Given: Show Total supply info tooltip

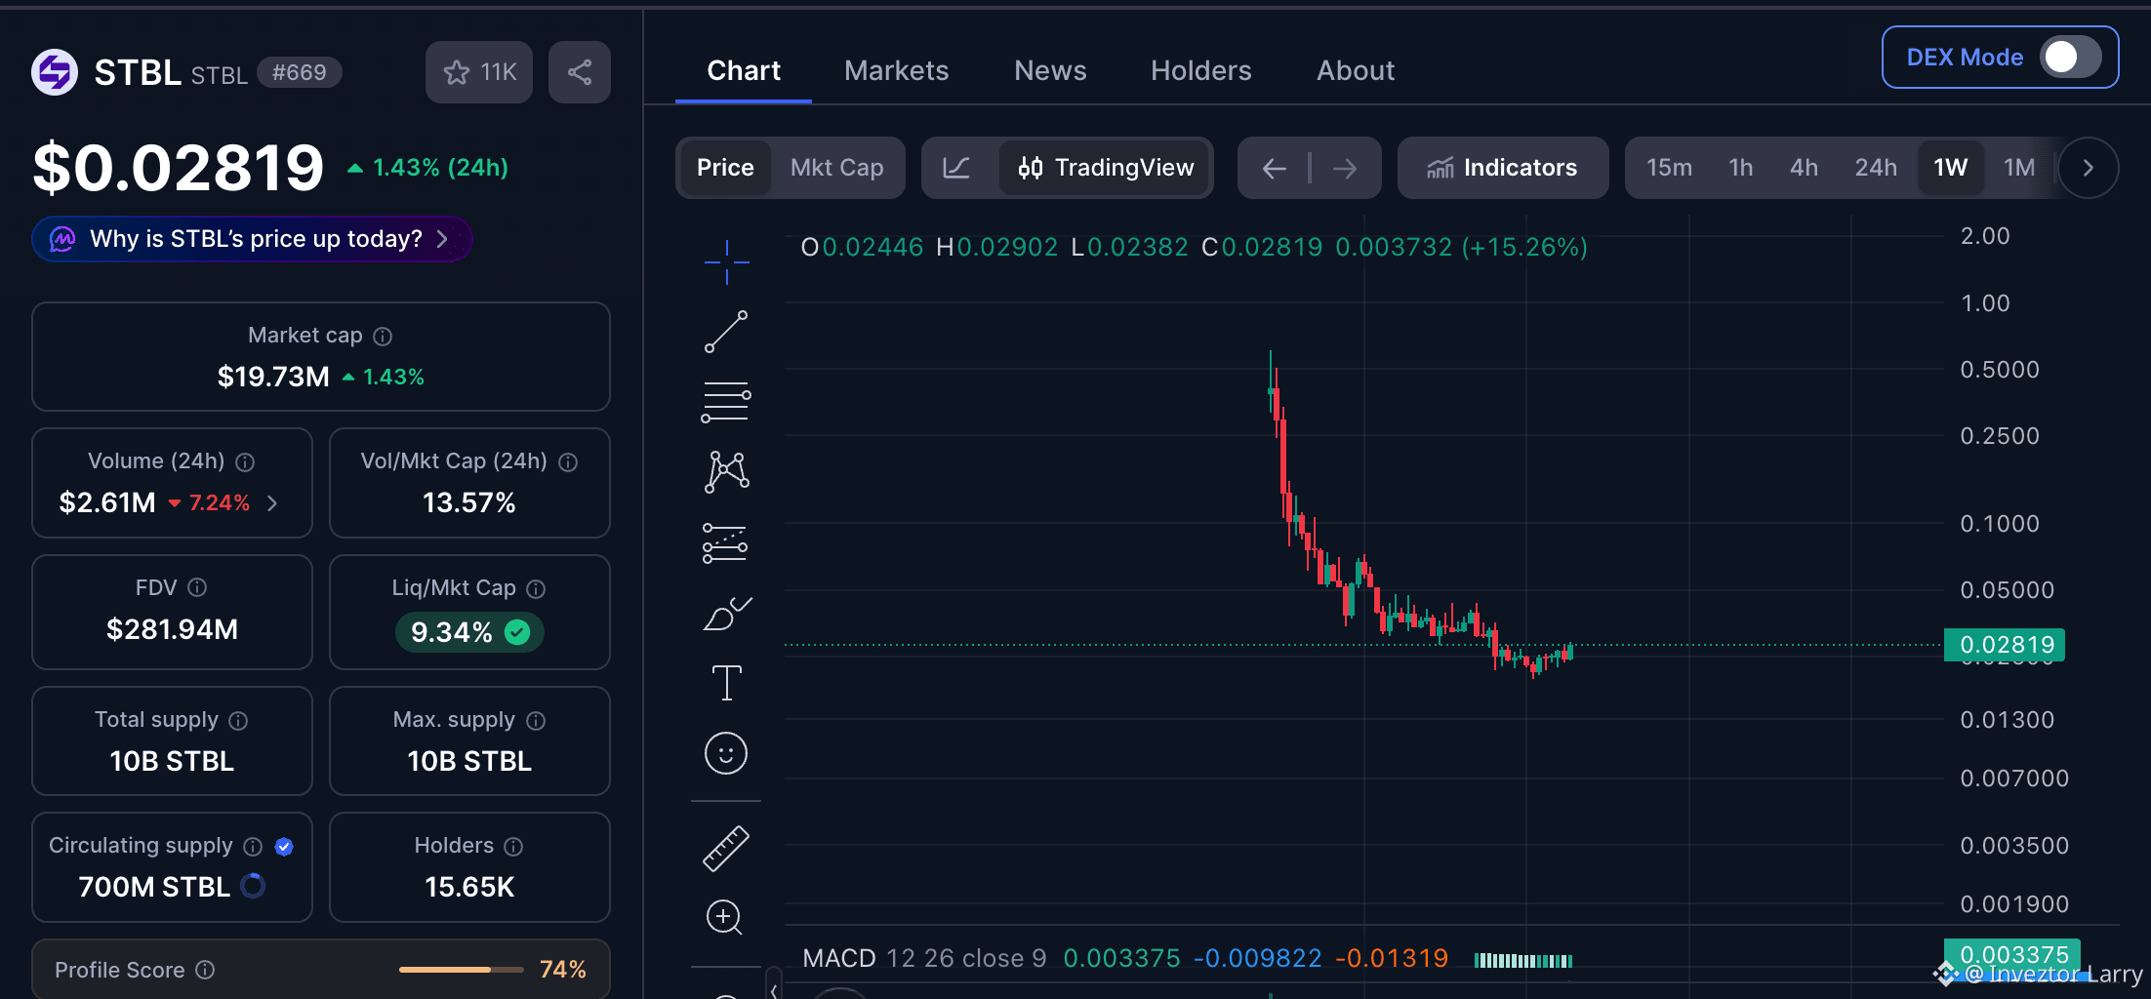Looking at the screenshot, I should click(238, 721).
